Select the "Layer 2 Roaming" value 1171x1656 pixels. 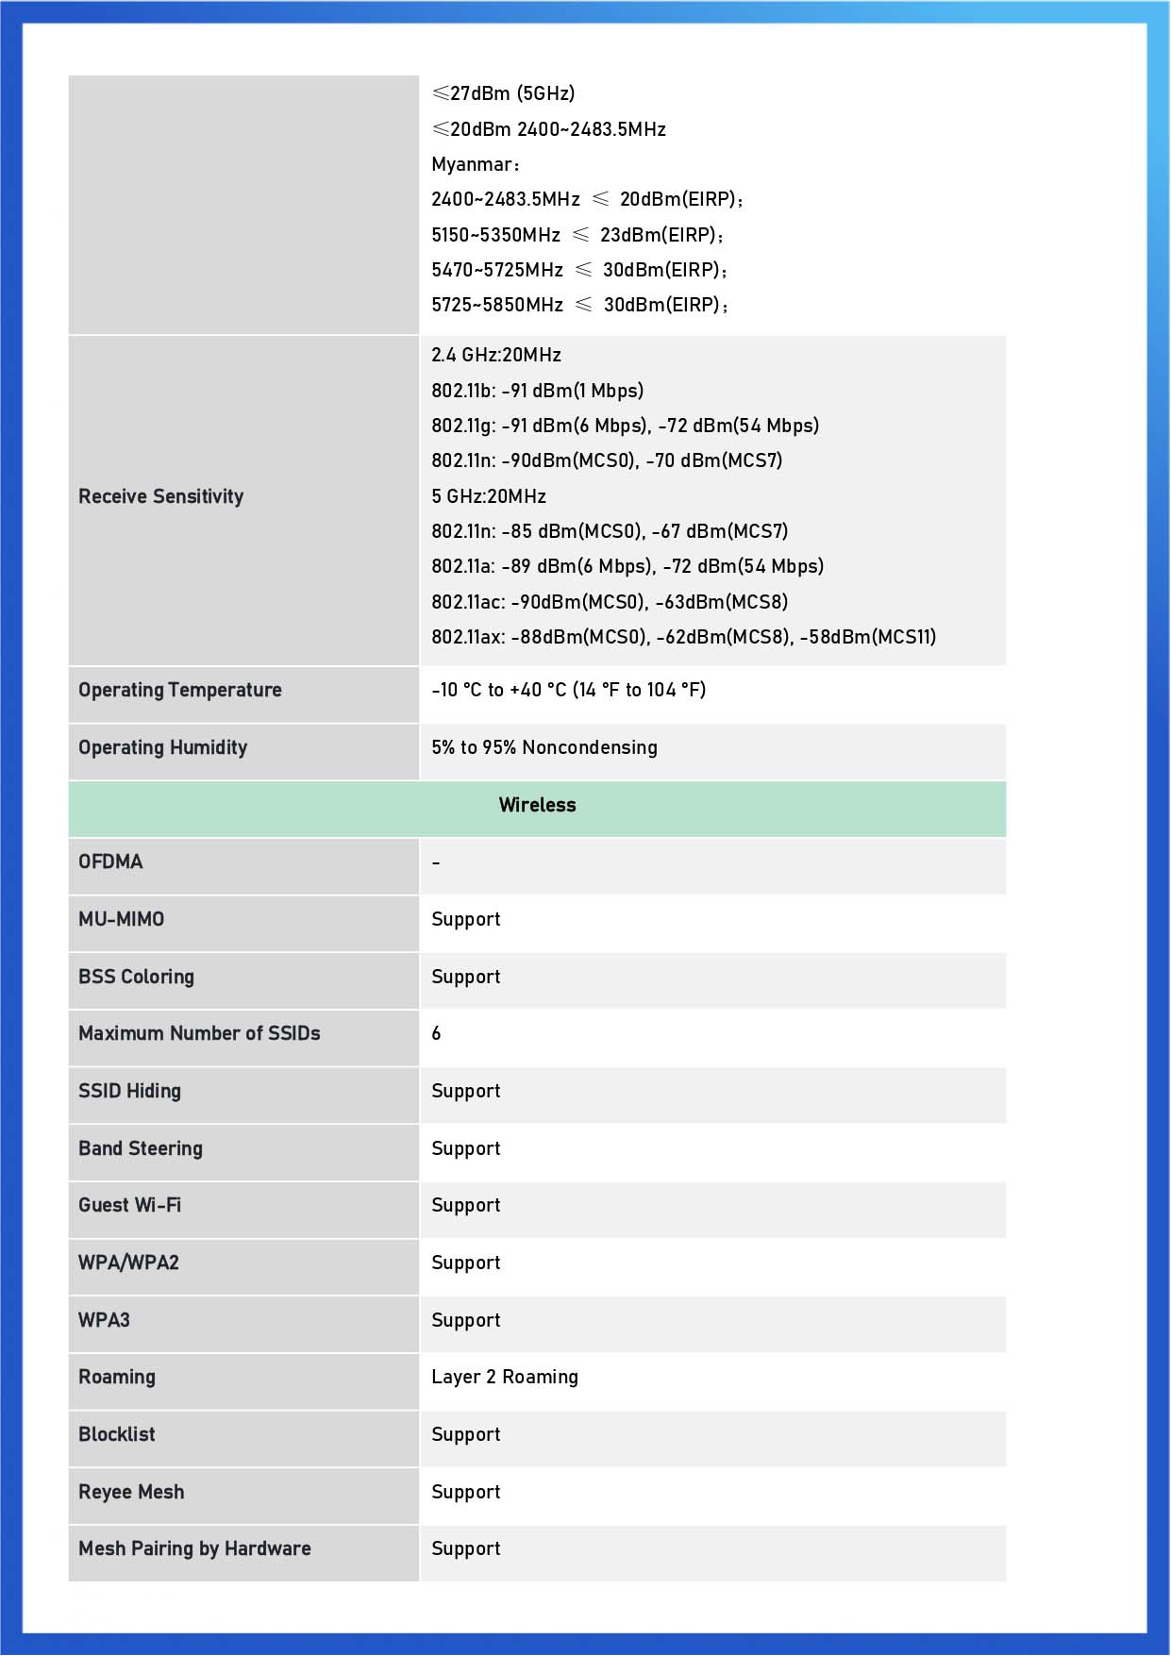click(x=505, y=1377)
